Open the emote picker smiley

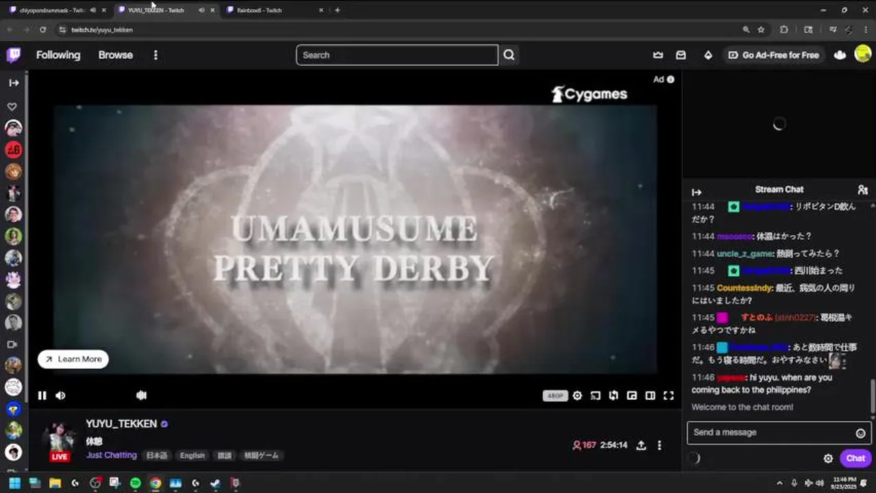point(860,433)
